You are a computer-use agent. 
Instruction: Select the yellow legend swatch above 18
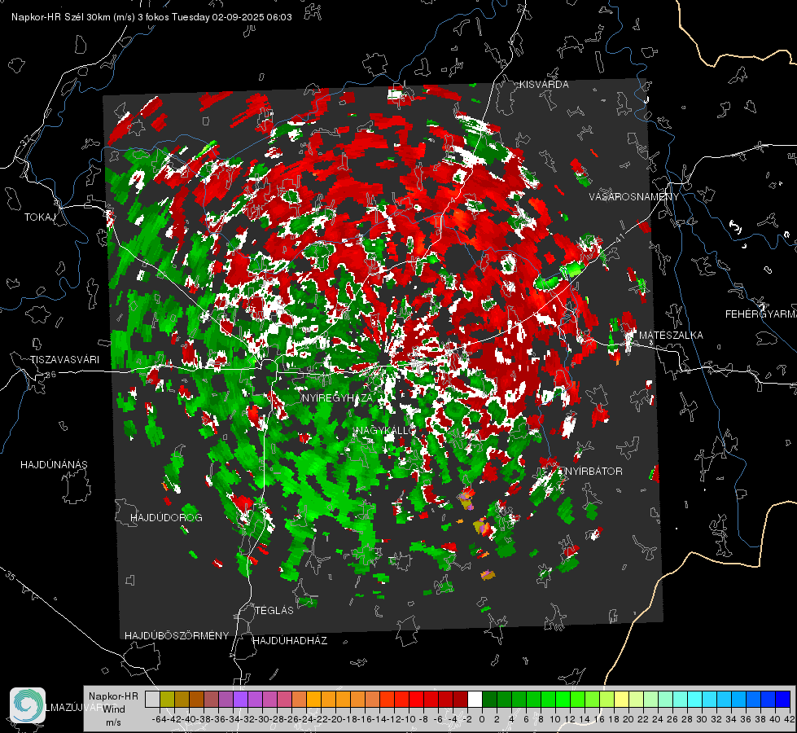621,699
